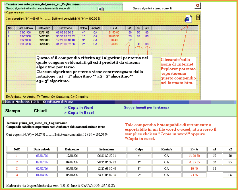The image size is (238, 190).
Task: Click the red circle icon at the top right
Action: pyautogui.click(x=197, y=5)
